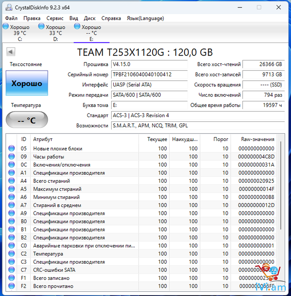Click the Атрибут column header

pos(85,139)
